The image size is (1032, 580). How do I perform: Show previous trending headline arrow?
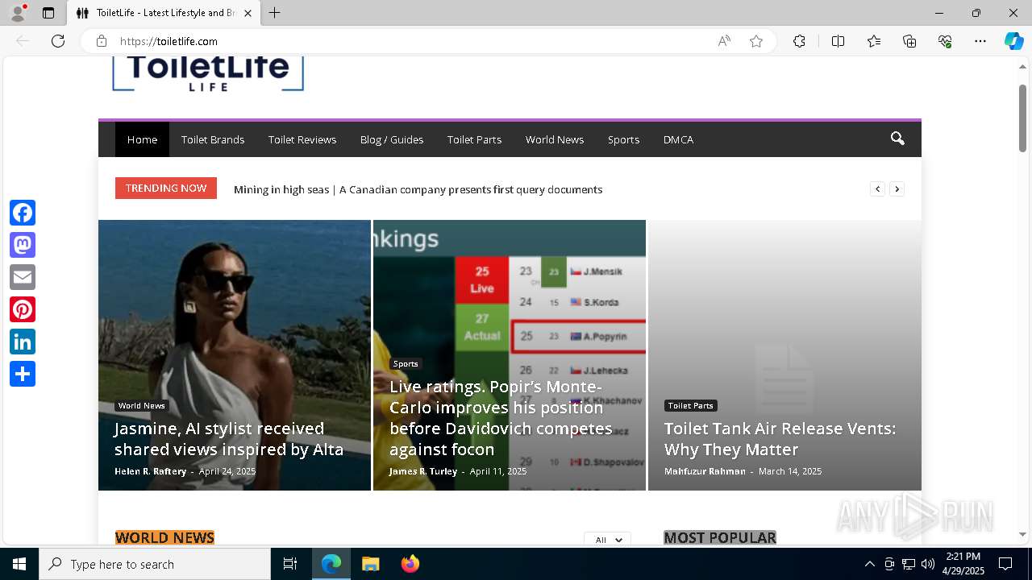click(878, 189)
